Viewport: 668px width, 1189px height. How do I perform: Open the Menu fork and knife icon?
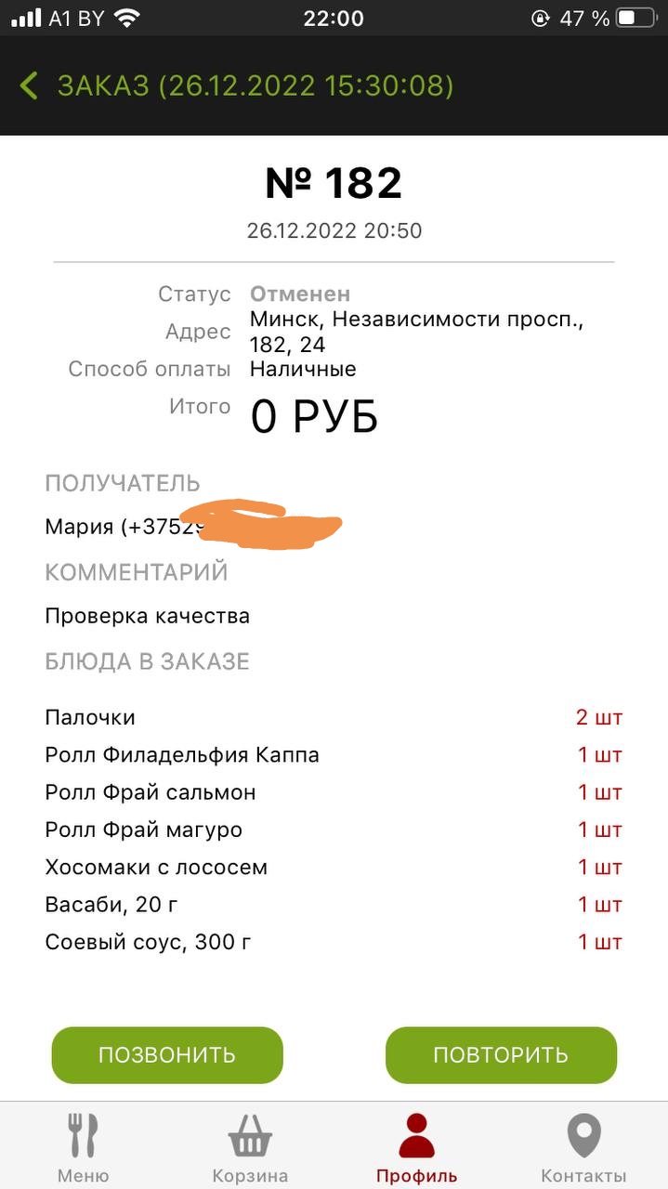83,1135
